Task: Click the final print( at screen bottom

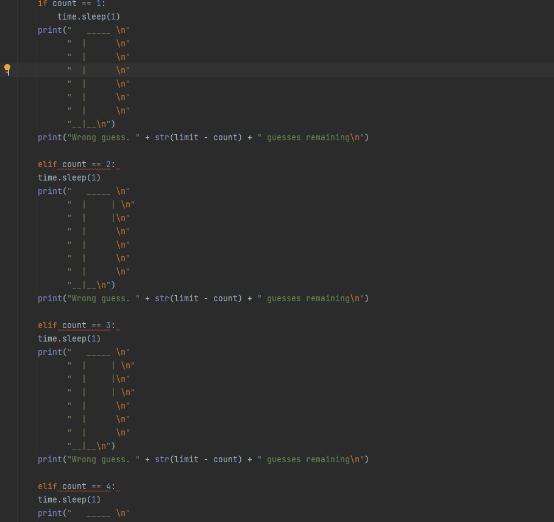Action: click(52, 513)
